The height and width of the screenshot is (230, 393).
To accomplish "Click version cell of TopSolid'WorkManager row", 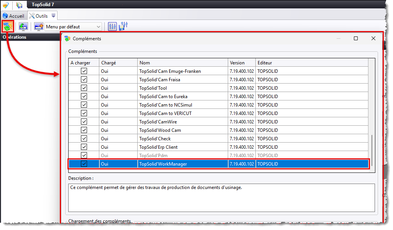I will click(242, 164).
